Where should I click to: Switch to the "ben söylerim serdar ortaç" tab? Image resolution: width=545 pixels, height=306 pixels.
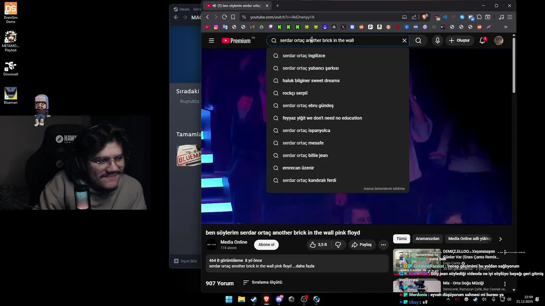point(238,6)
